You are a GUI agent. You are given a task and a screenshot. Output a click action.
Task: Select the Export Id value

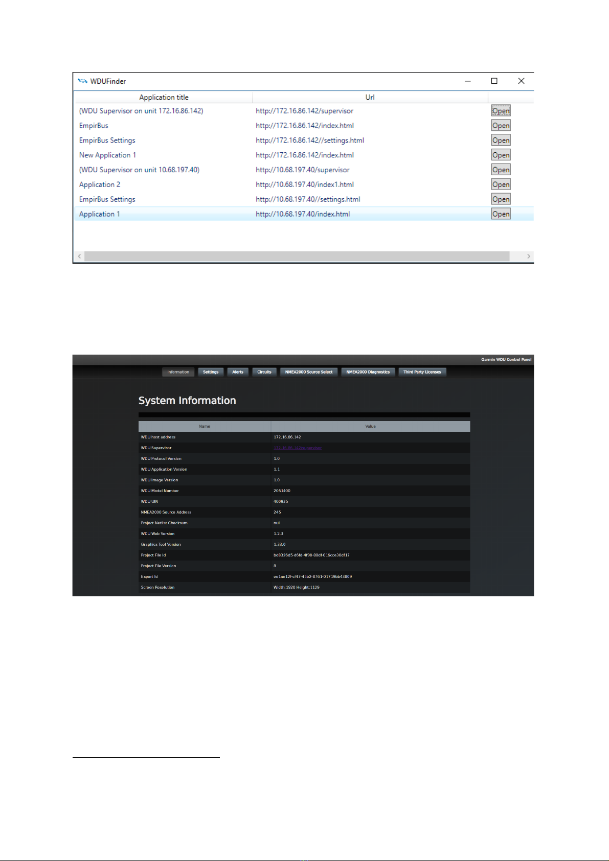(312, 577)
